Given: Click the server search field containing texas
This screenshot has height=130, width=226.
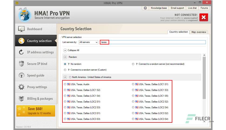Looking at the screenshot, I should (x=153, y=42).
